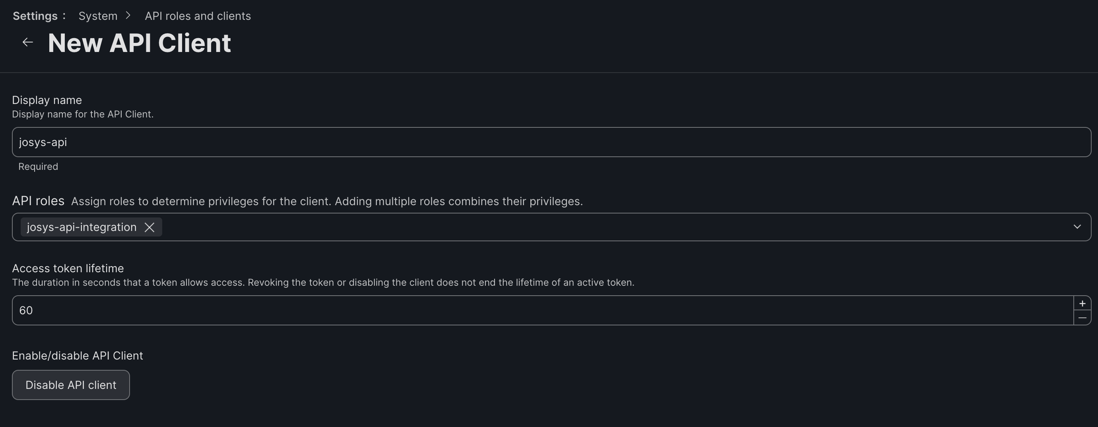The image size is (1098, 427).
Task: Click the Required helper text
Action: [38, 167]
